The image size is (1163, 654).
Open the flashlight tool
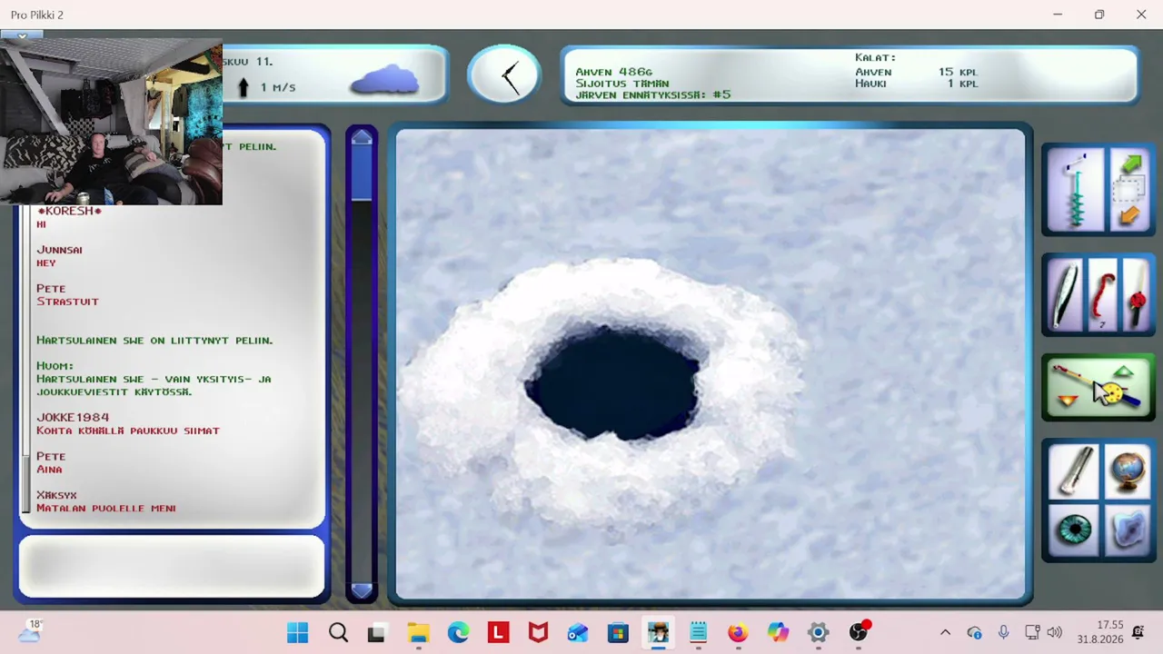1073,471
